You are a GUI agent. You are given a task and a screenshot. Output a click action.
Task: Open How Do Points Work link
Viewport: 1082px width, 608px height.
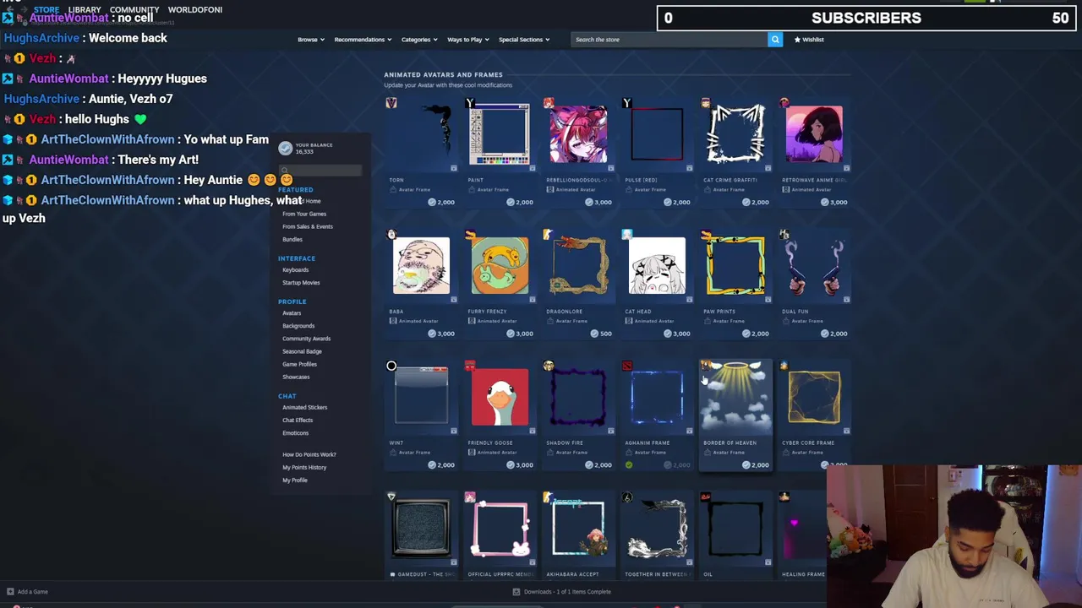[309, 454]
